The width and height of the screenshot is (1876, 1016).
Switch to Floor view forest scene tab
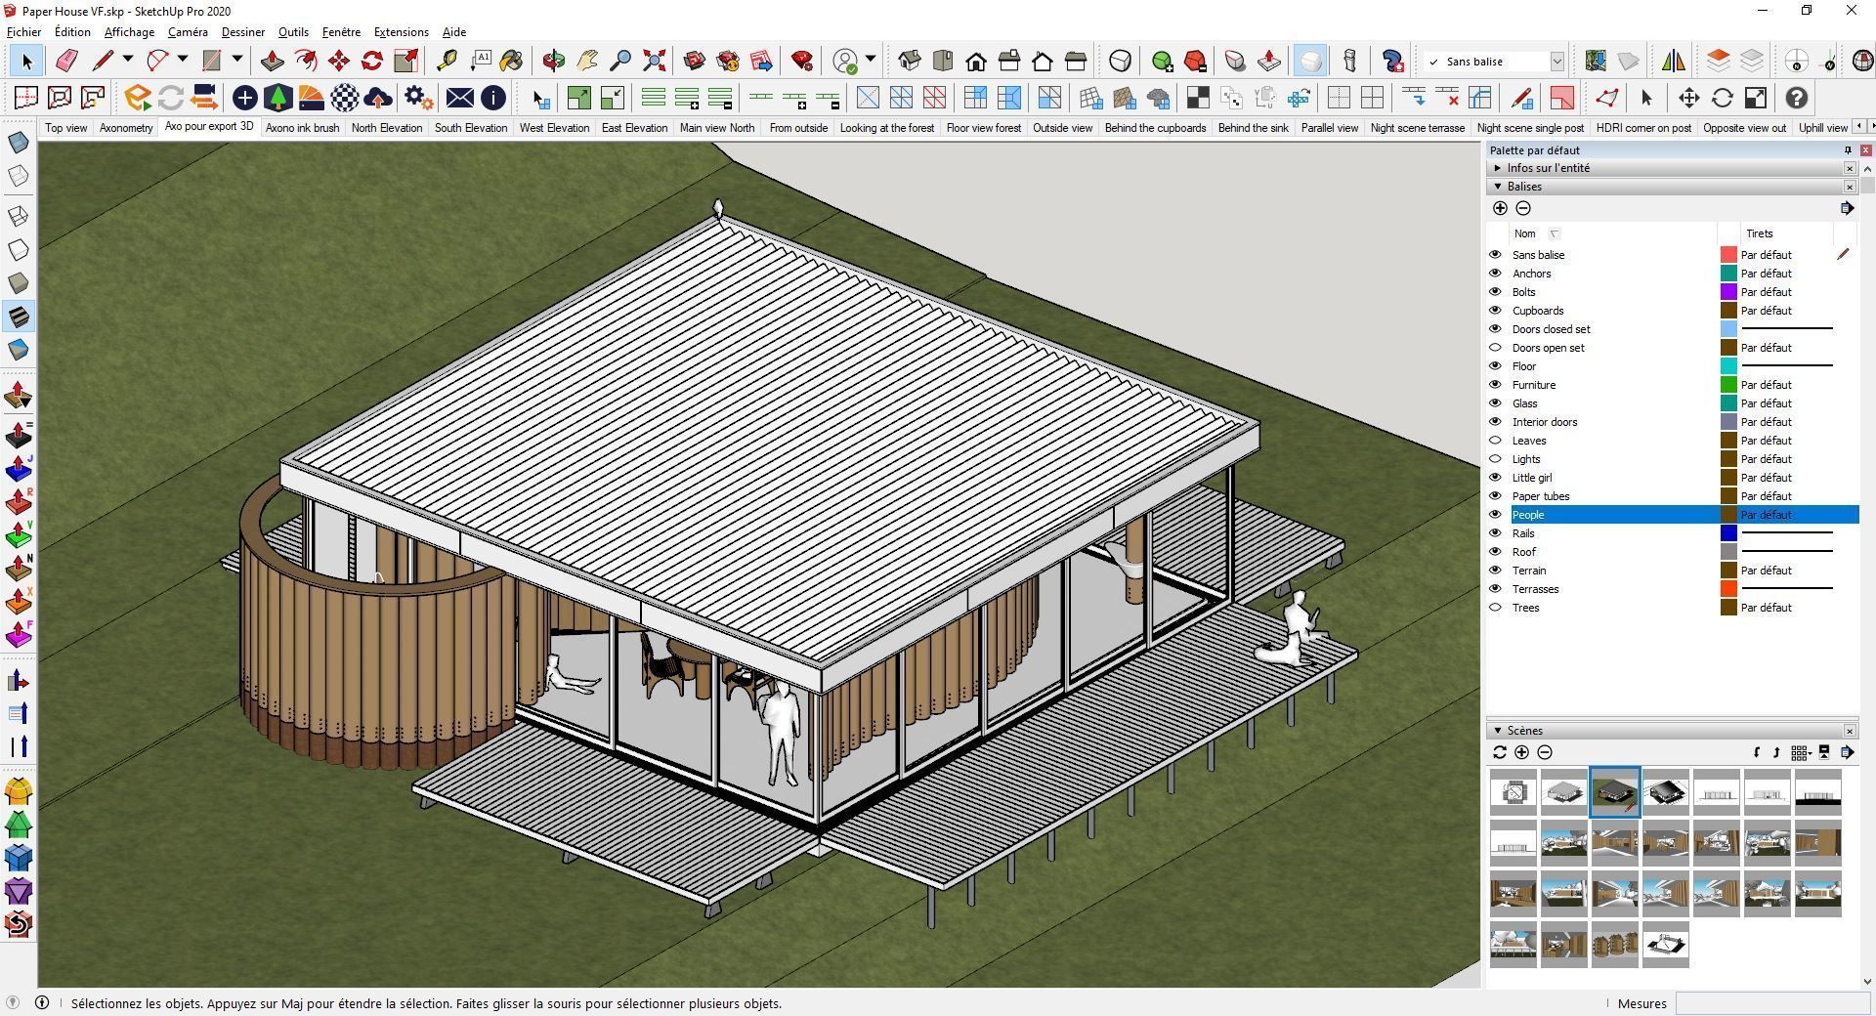coord(983,128)
